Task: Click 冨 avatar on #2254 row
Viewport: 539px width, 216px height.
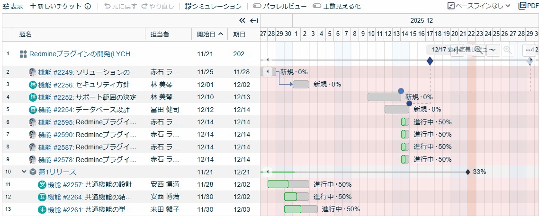Action: [33, 110]
